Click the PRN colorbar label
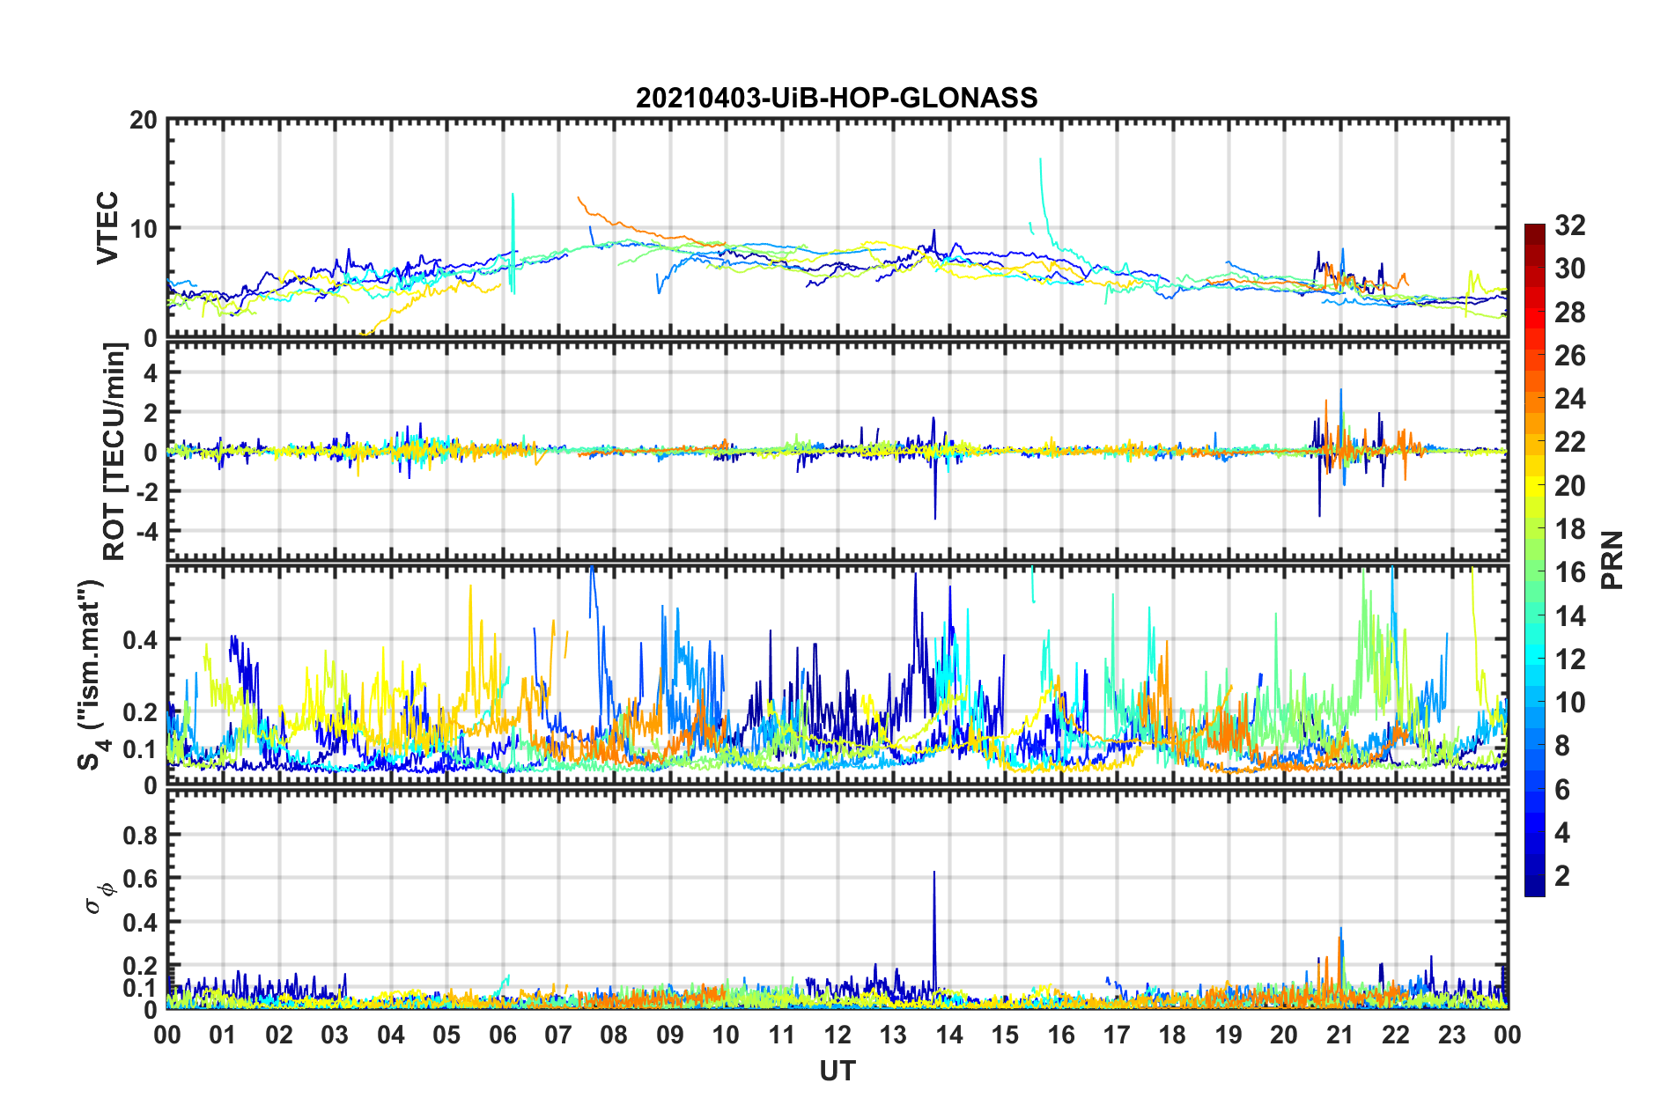This screenshot has height=1120, width=1675. coord(1612,560)
